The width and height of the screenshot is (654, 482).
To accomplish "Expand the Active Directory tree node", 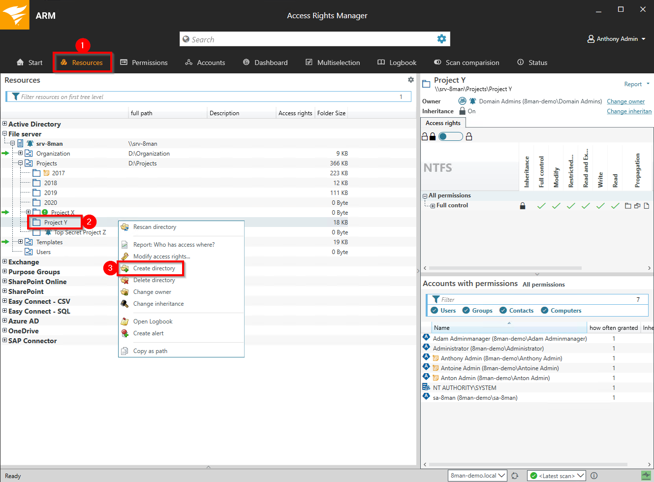I will (4, 124).
